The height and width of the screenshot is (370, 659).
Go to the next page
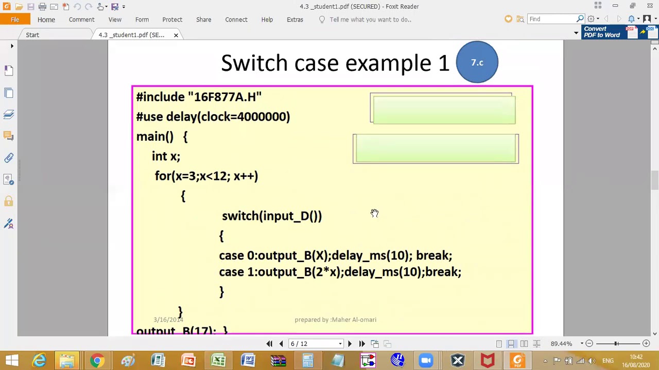point(350,344)
